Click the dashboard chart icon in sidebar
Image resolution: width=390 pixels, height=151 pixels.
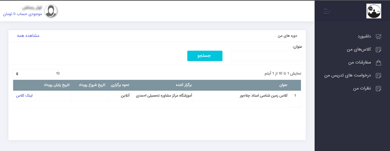pyautogui.click(x=378, y=36)
